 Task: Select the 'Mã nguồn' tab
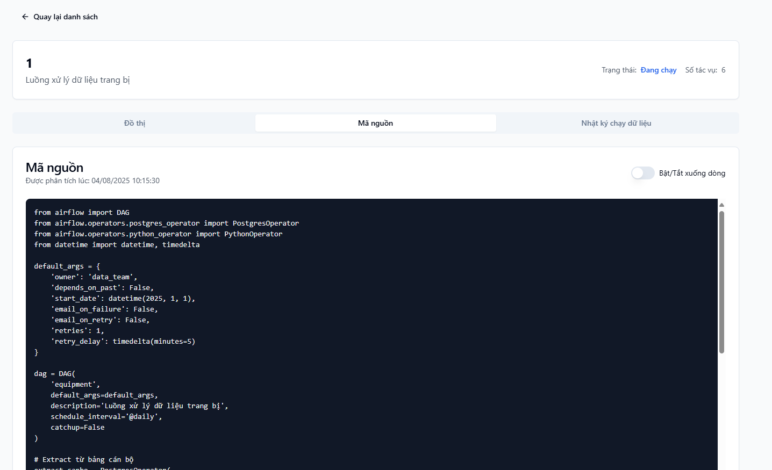pos(375,123)
